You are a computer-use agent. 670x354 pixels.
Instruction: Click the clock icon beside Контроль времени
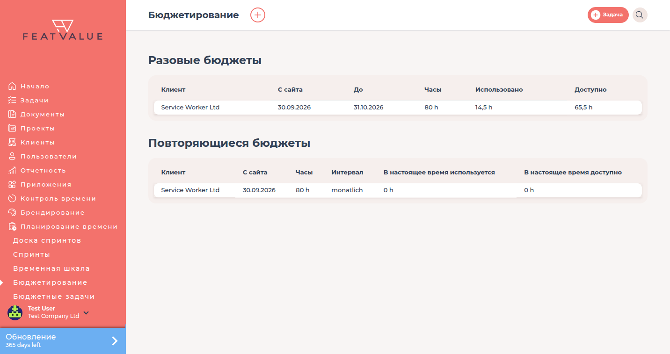12,198
